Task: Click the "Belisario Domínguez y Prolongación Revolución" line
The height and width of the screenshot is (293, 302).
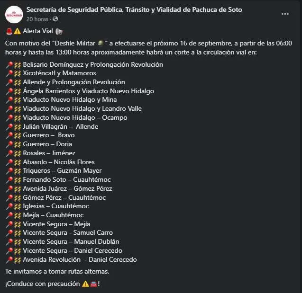Action: pos(92,64)
